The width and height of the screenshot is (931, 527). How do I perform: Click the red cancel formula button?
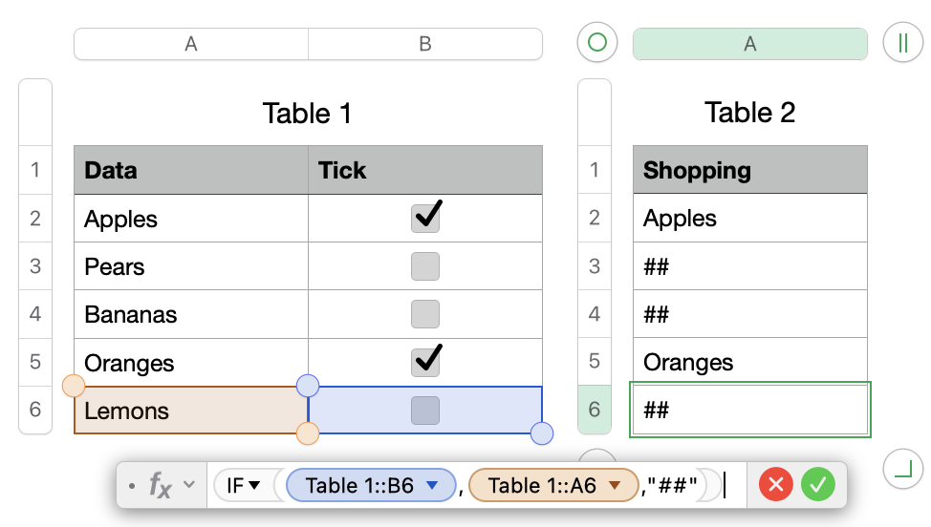[x=776, y=485]
